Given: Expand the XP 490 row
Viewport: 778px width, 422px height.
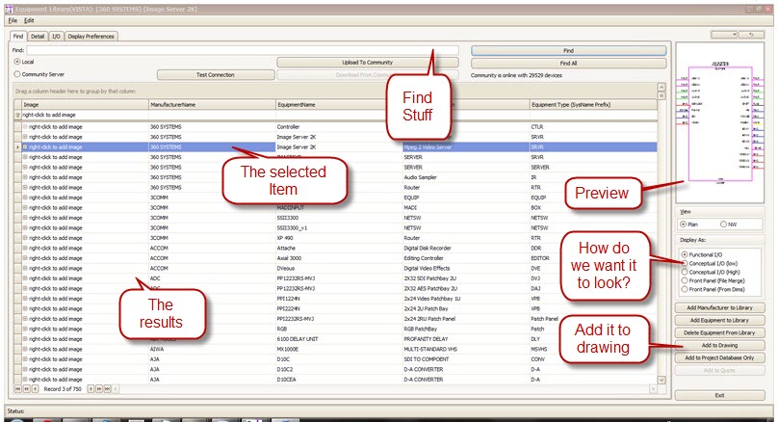Looking at the screenshot, I should click(x=25, y=238).
